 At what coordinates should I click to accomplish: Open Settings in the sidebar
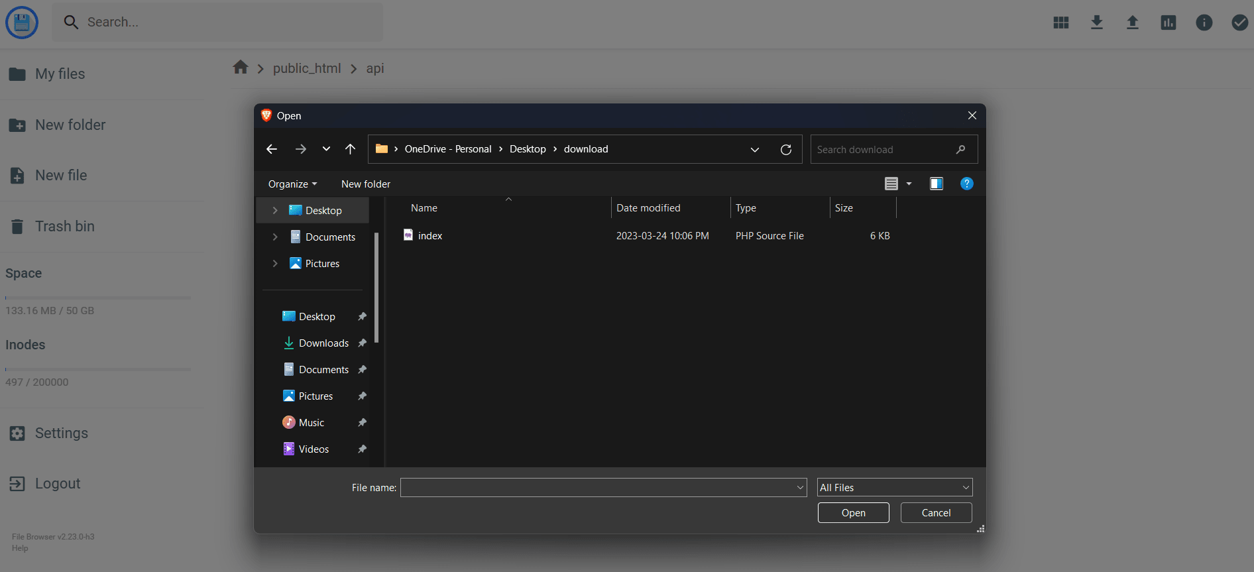coord(48,433)
